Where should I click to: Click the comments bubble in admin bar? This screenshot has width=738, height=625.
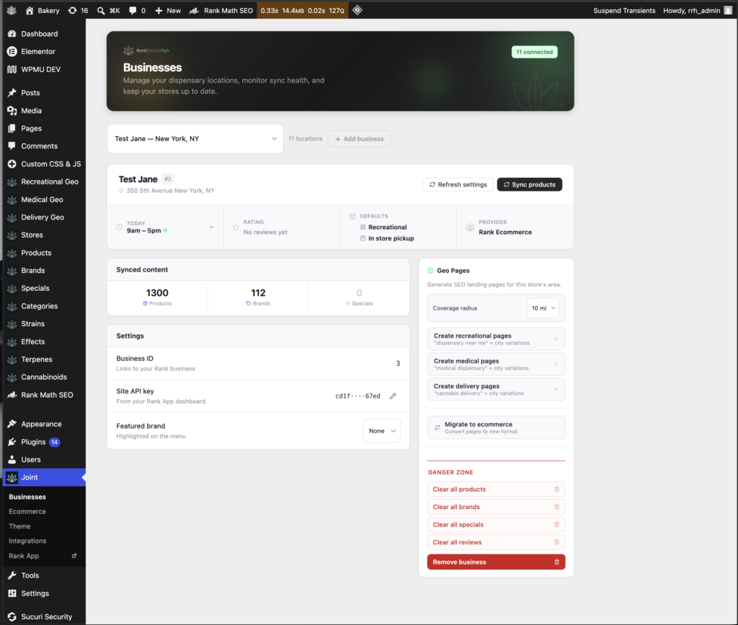pos(133,10)
